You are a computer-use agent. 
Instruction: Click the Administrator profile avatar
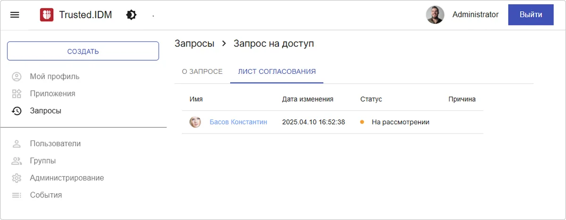coord(435,15)
